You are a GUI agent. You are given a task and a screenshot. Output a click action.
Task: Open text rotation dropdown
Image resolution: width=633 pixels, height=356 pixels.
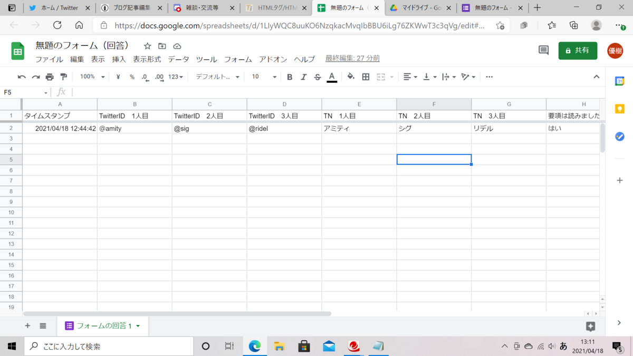(468, 77)
